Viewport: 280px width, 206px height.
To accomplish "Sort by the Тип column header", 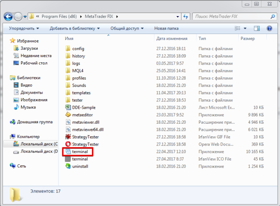I will (202, 39).
